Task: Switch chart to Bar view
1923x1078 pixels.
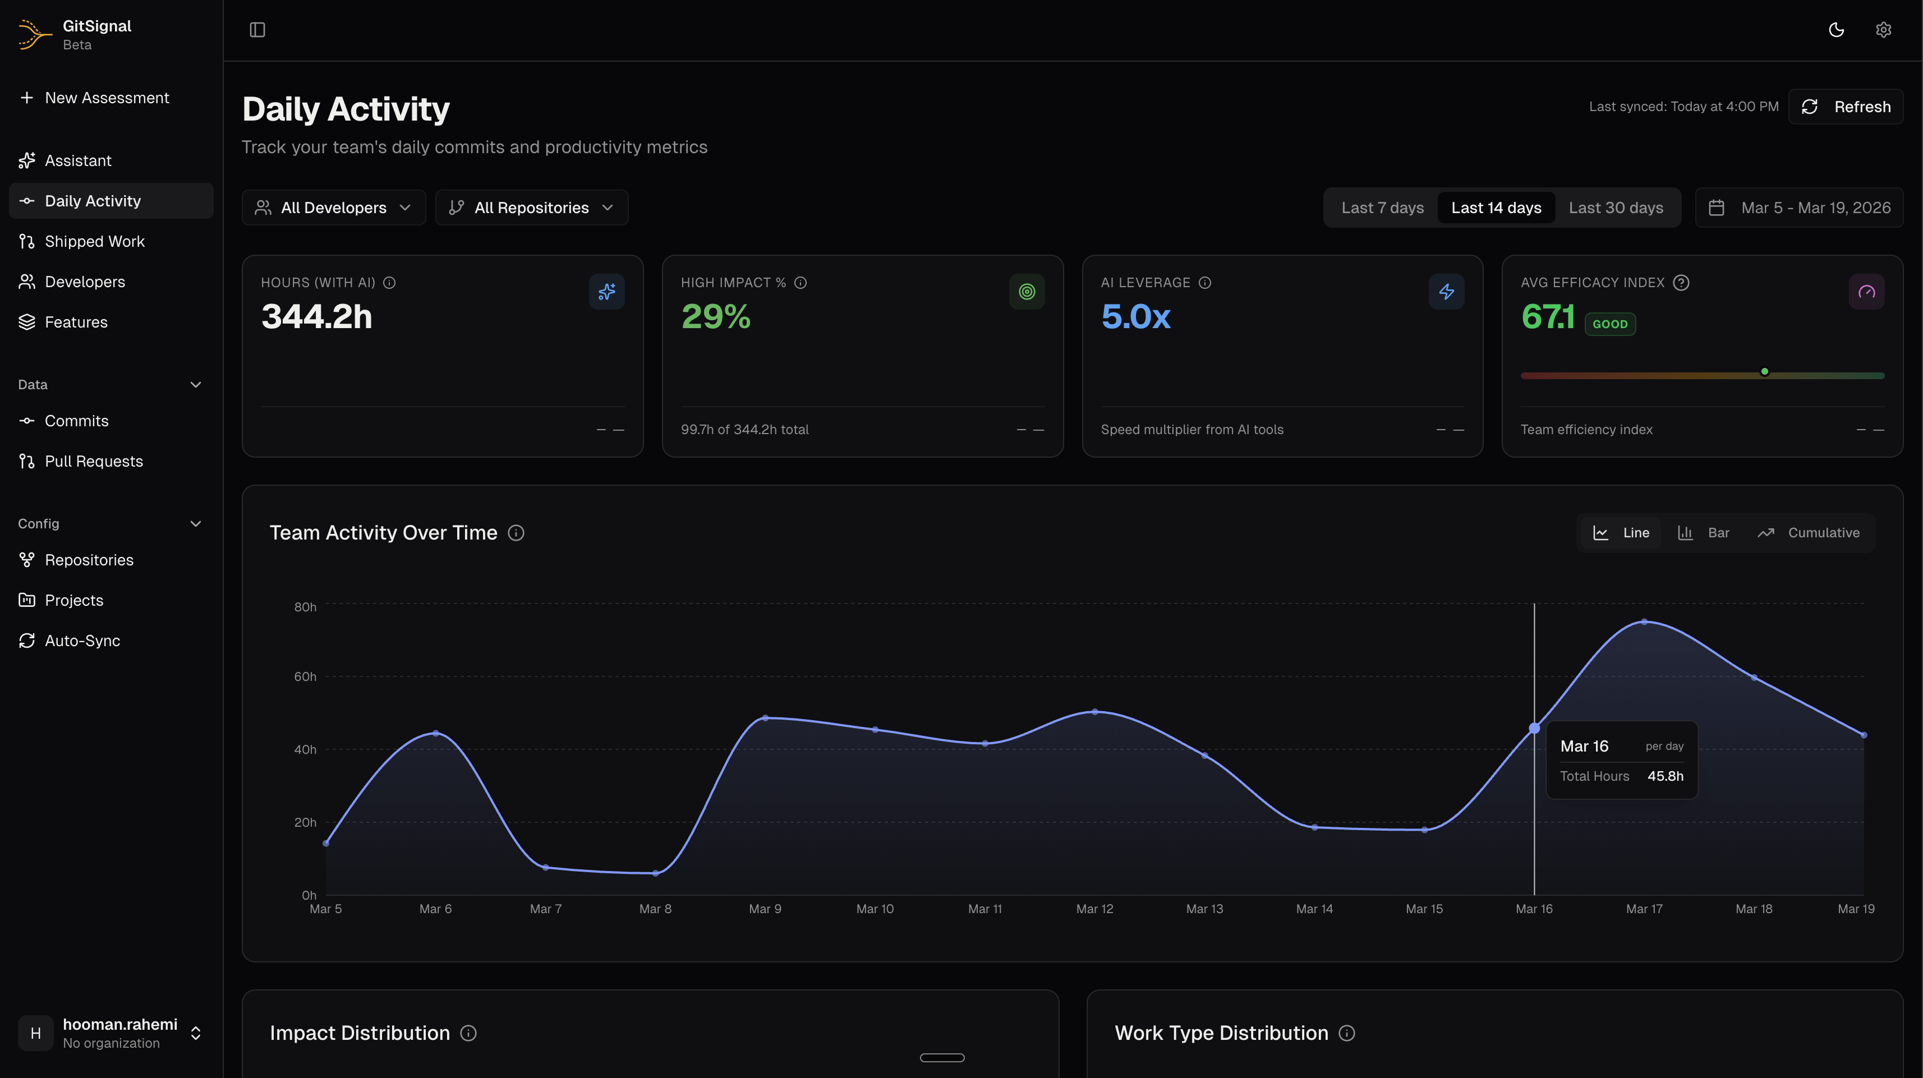Action: pos(1703,532)
